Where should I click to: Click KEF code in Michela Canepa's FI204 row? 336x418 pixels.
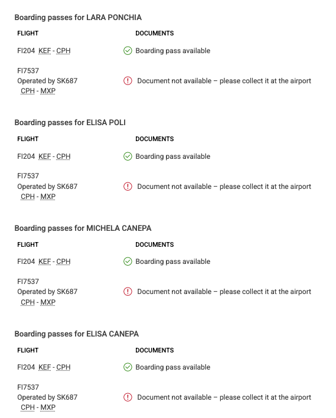pyautogui.click(x=44, y=262)
